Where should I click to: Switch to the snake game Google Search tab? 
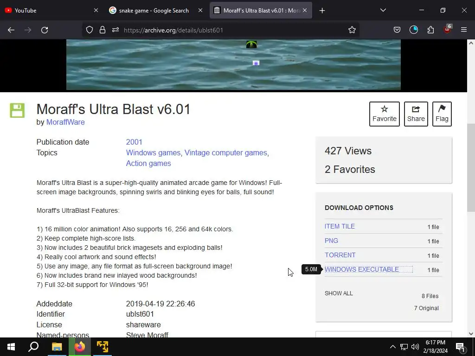click(x=156, y=10)
